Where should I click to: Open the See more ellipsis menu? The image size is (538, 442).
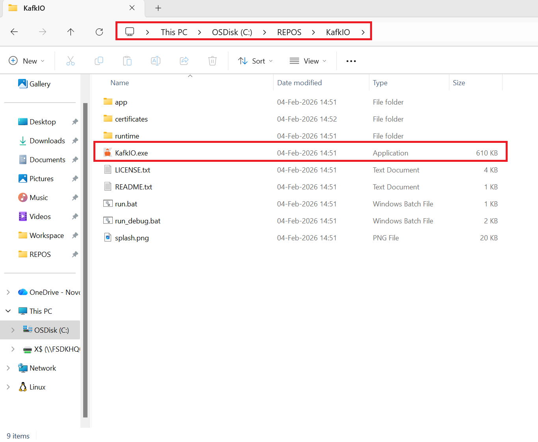351,61
